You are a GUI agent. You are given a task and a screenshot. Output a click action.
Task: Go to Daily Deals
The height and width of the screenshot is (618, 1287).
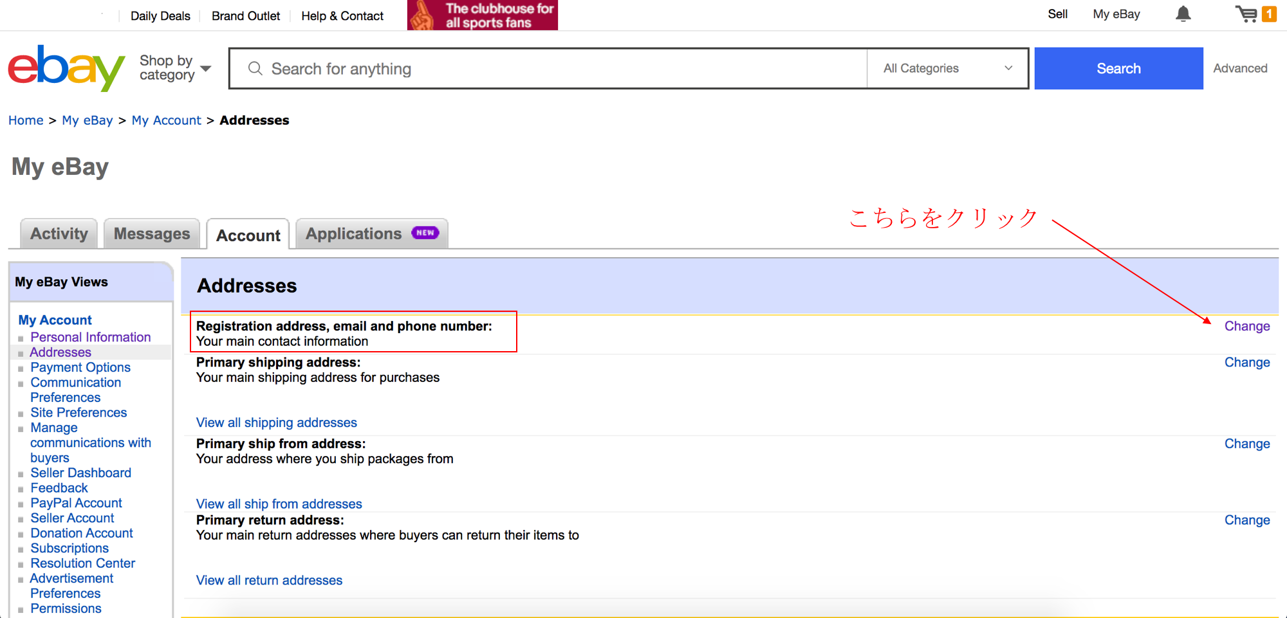(160, 15)
